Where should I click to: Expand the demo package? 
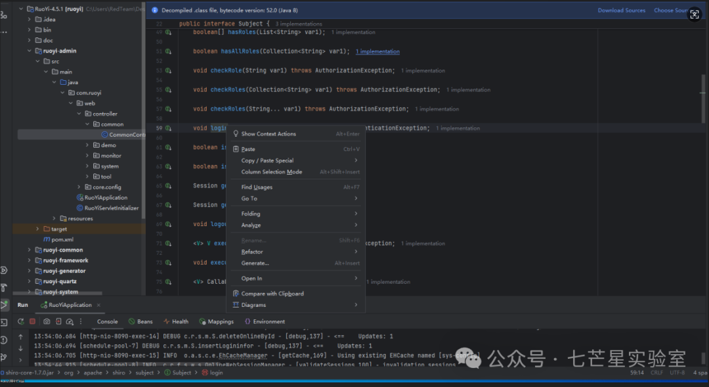coord(87,145)
